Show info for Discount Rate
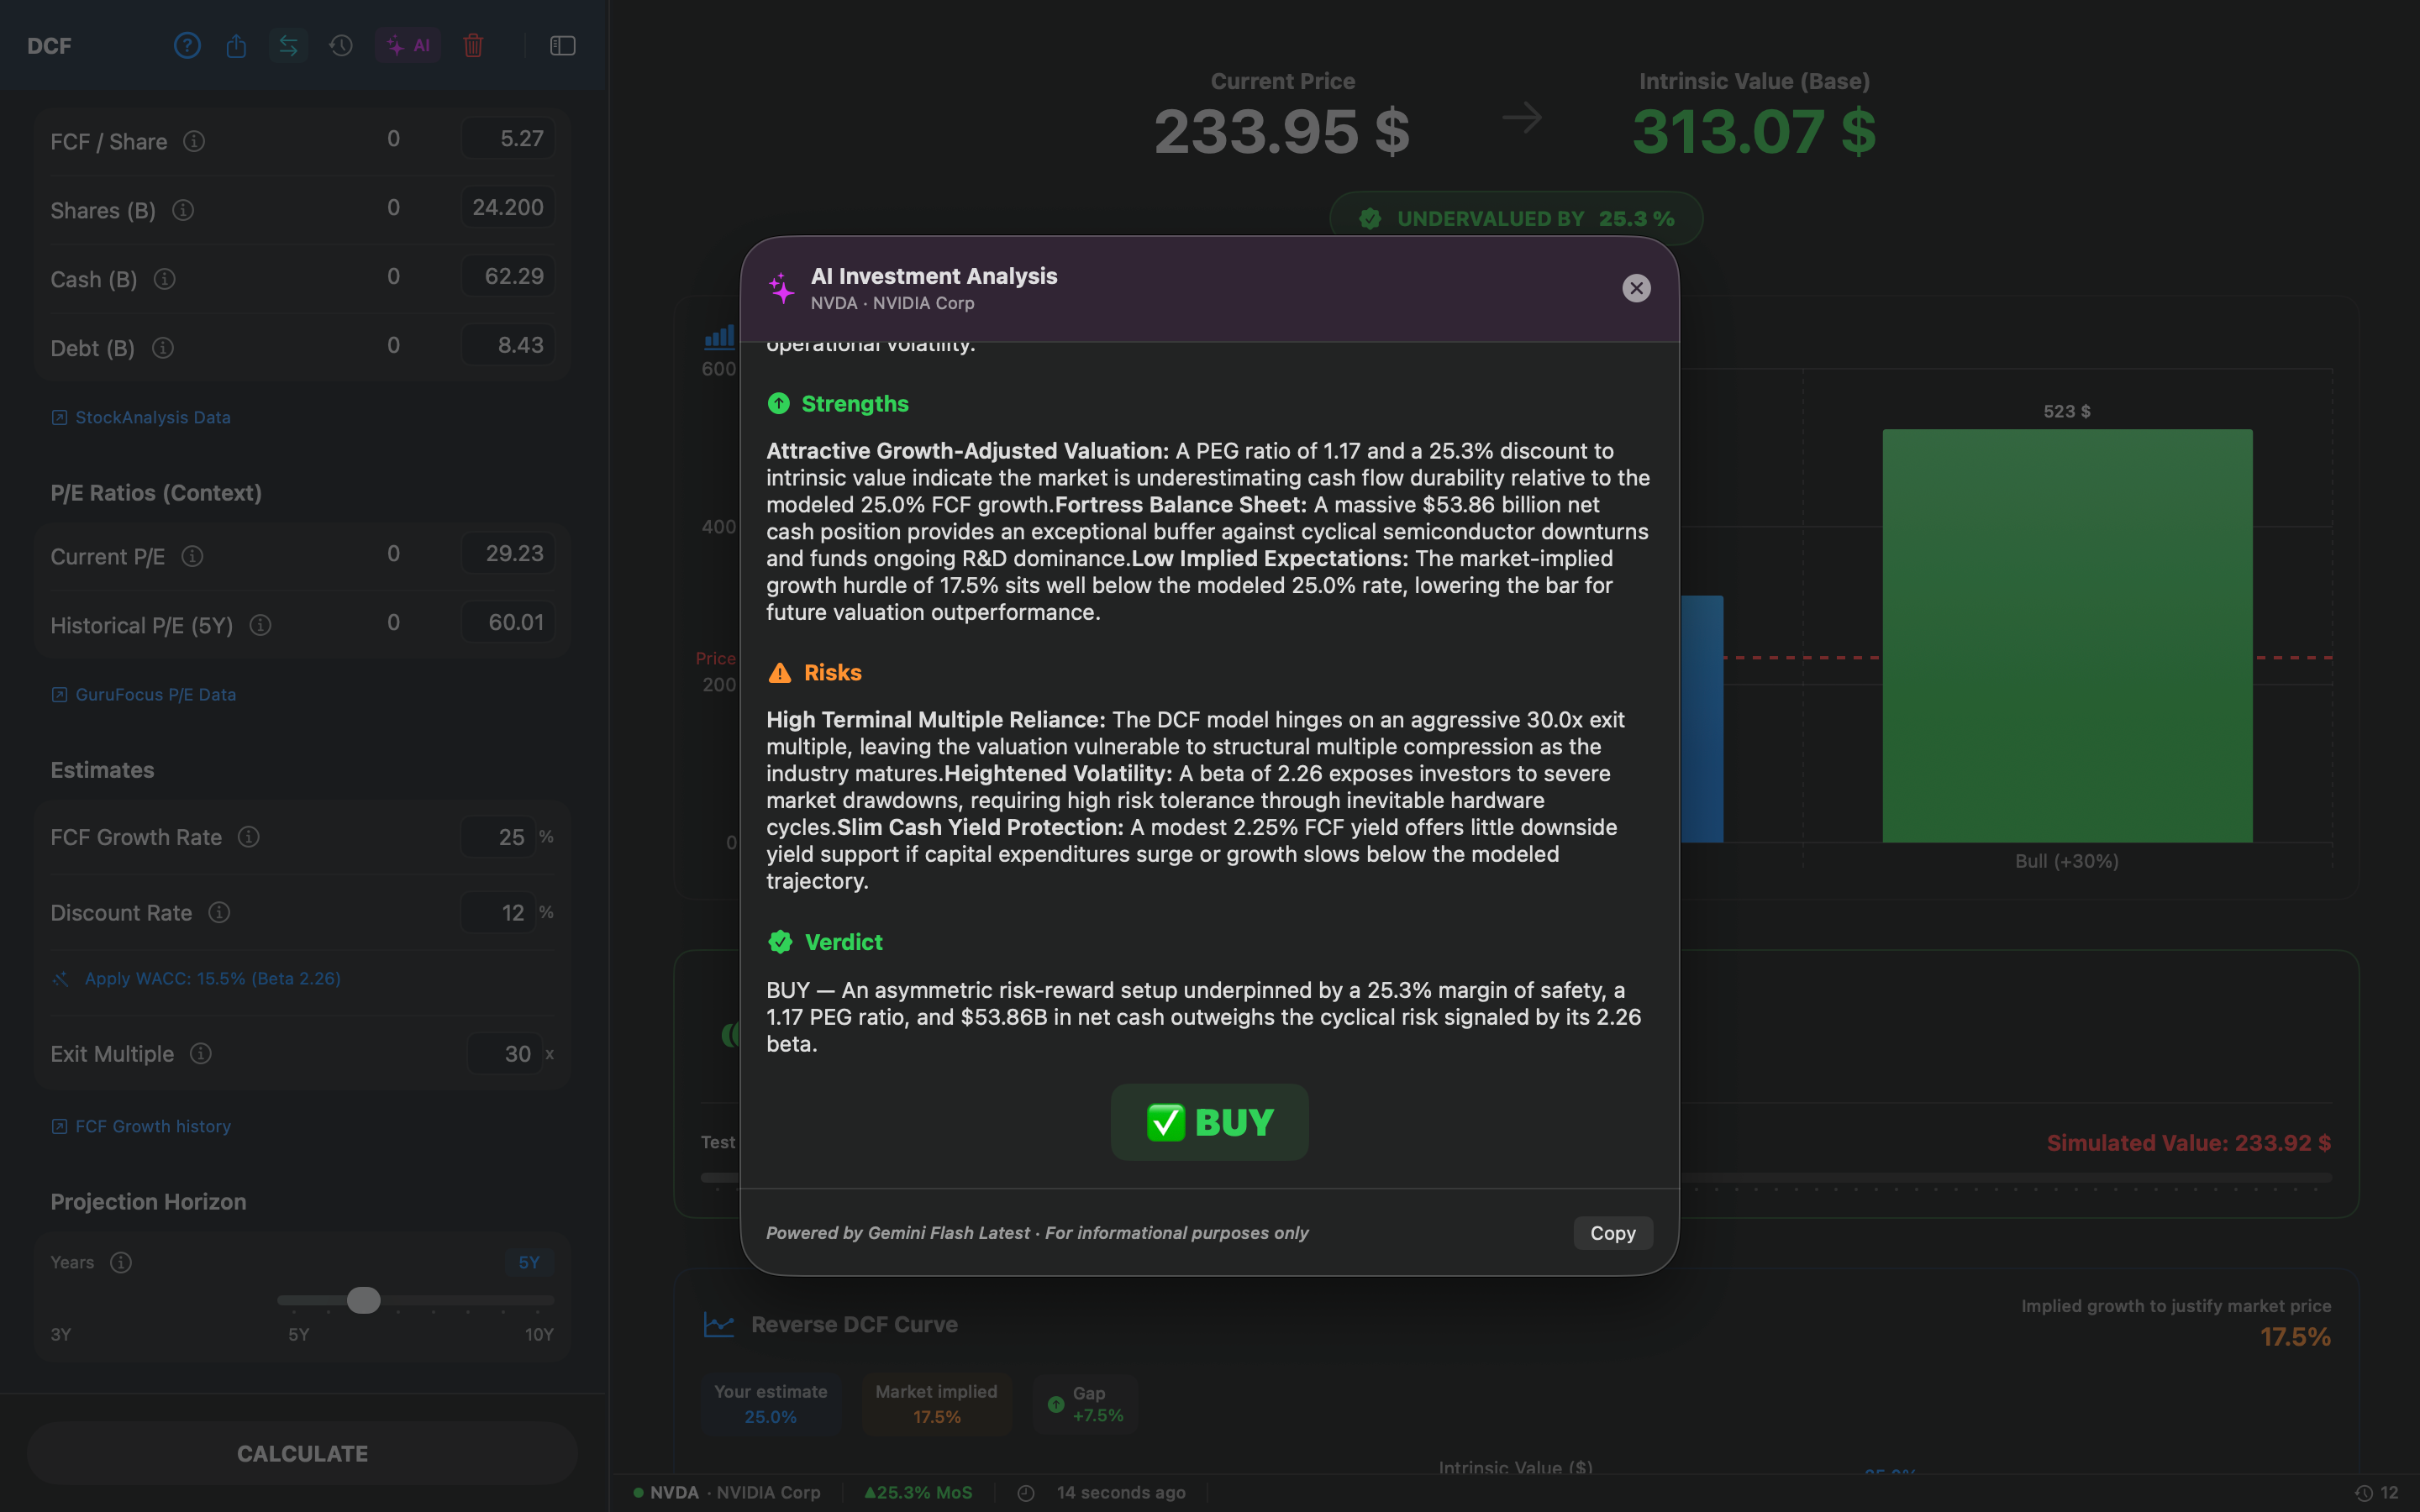Image resolution: width=2420 pixels, height=1512 pixels. click(x=219, y=912)
